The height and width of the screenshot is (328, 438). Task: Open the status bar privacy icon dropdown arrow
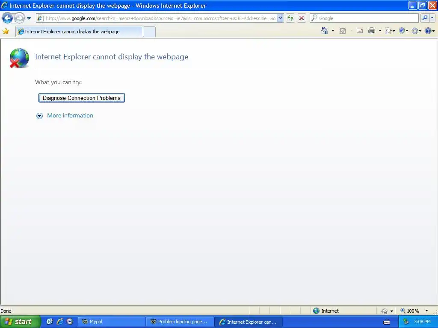coord(392,311)
